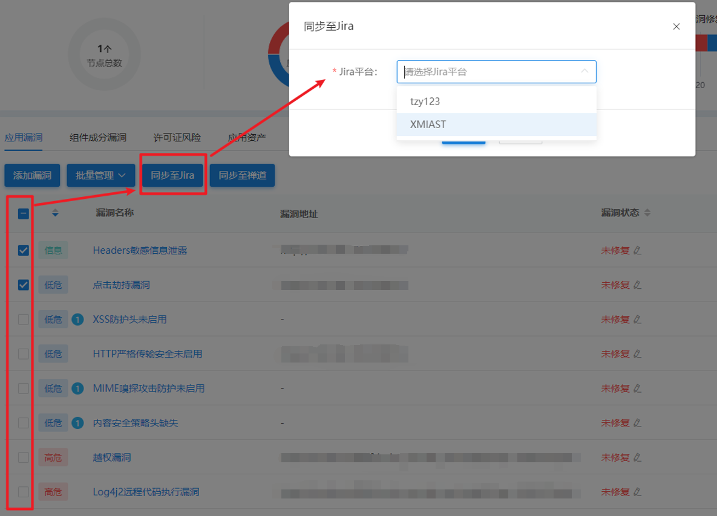Viewport: 717px width, 516px height.
Task: Open 点击劫持漏洞 vulnerability link
Action: [x=121, y=285]
